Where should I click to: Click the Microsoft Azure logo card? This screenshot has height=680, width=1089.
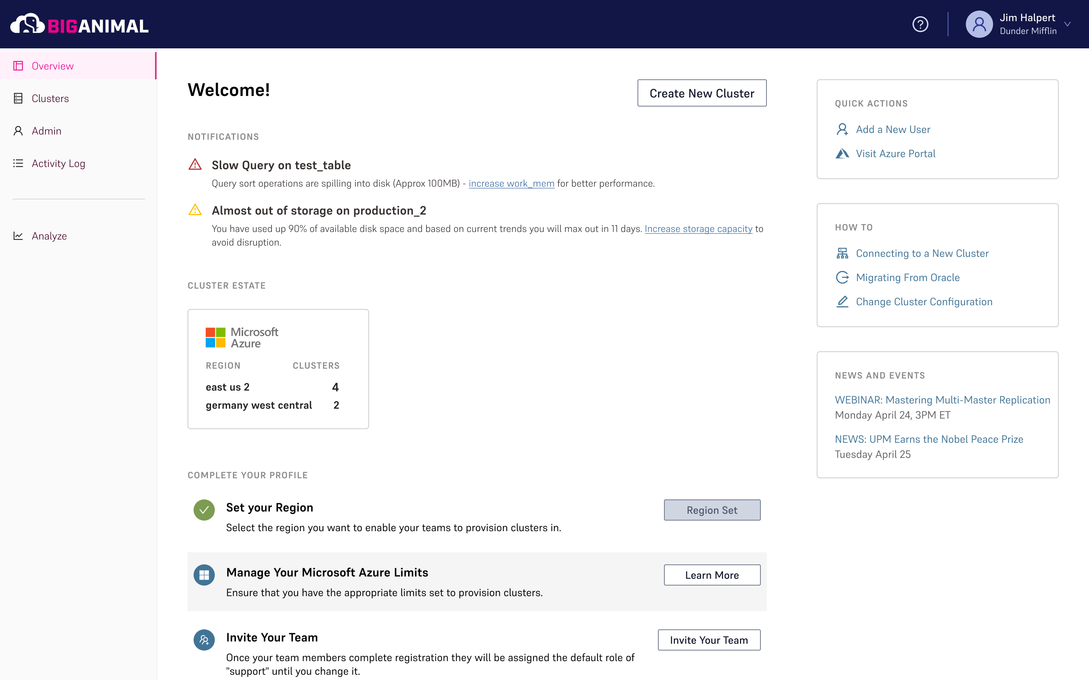[242, 337]
